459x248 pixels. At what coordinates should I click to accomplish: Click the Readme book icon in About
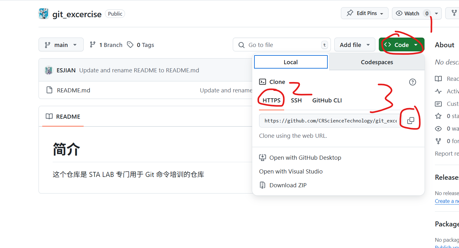[x=438, y=79]
